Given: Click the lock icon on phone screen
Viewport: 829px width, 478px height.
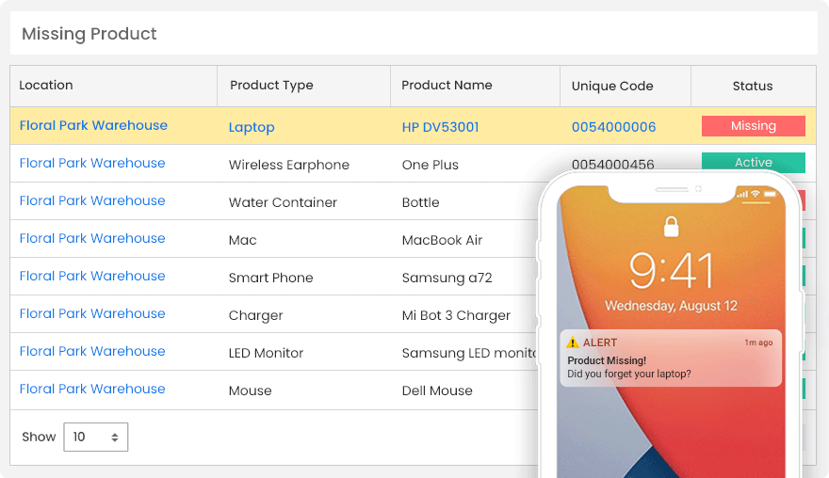Looking at the screenshot, I should point(671,227).
